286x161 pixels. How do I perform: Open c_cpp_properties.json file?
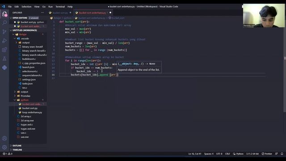point(34,63)
